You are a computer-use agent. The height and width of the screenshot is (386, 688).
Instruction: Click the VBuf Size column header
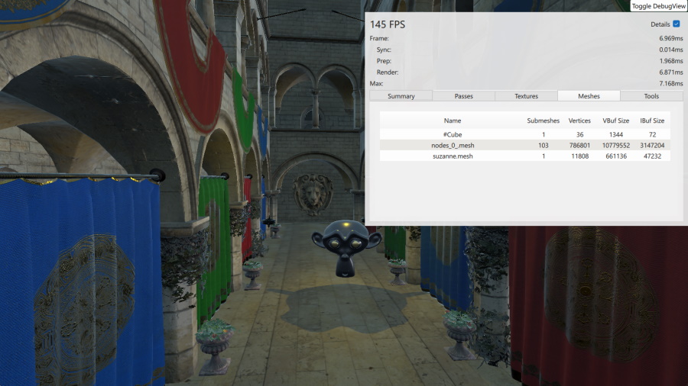pos(615,121)
